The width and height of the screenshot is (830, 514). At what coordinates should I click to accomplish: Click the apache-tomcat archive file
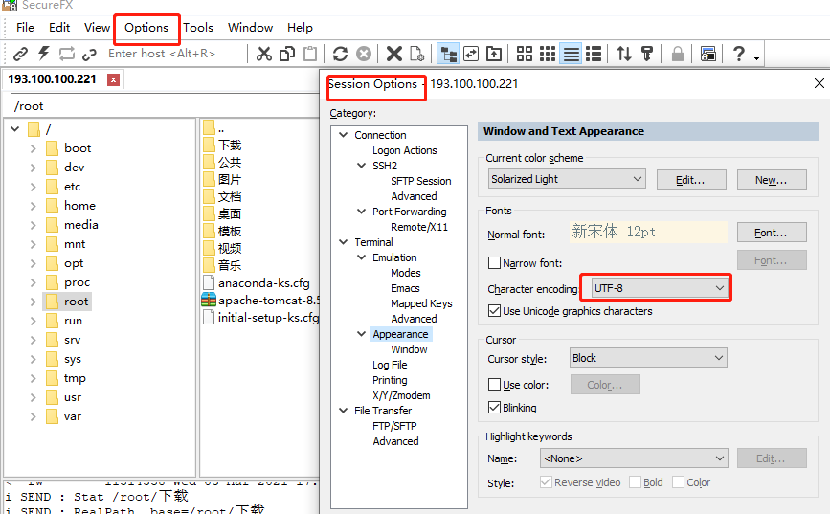point(260,301)
